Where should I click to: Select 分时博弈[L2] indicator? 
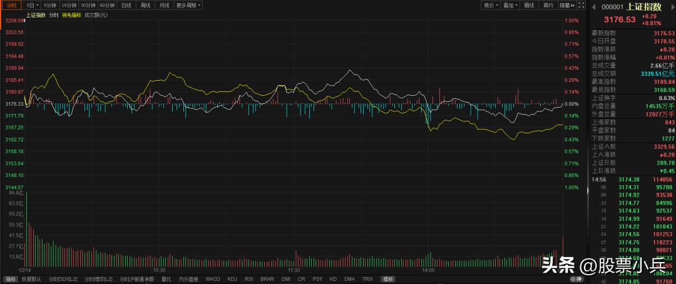pos(98,279)
